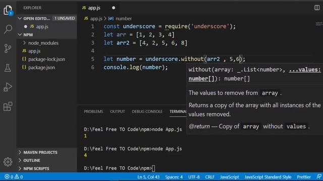Open package.json file
323x181 pixels.
[x=41, y=67]
